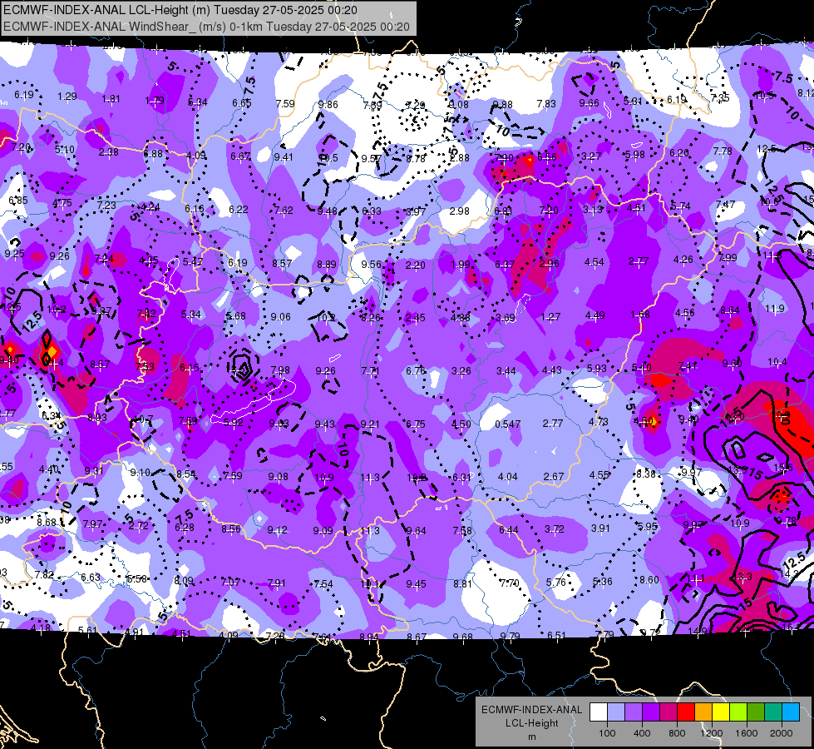Click the LCL-Height title line at top
This screenshot has width=814, height=749.
[x=180, y=9]
